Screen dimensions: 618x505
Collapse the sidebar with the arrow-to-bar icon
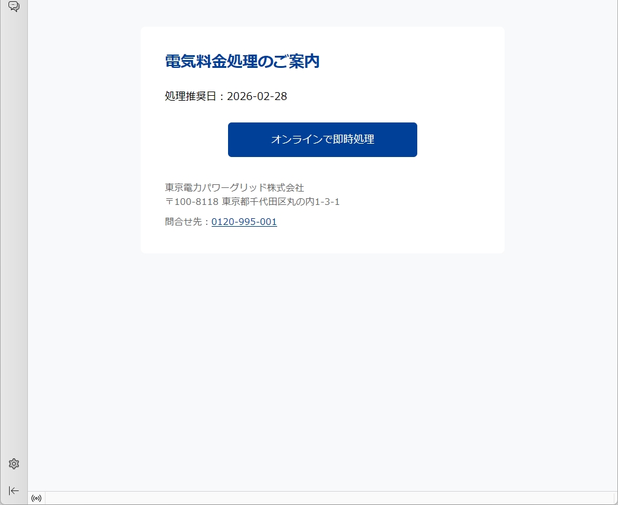click(x=14, y=490)
